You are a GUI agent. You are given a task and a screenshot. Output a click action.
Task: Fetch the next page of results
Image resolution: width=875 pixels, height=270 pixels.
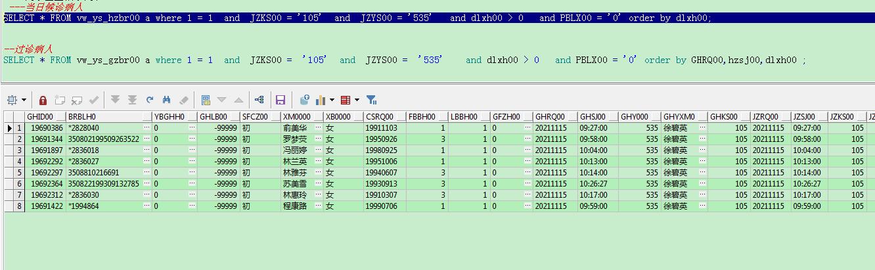[x=116, y=100]
